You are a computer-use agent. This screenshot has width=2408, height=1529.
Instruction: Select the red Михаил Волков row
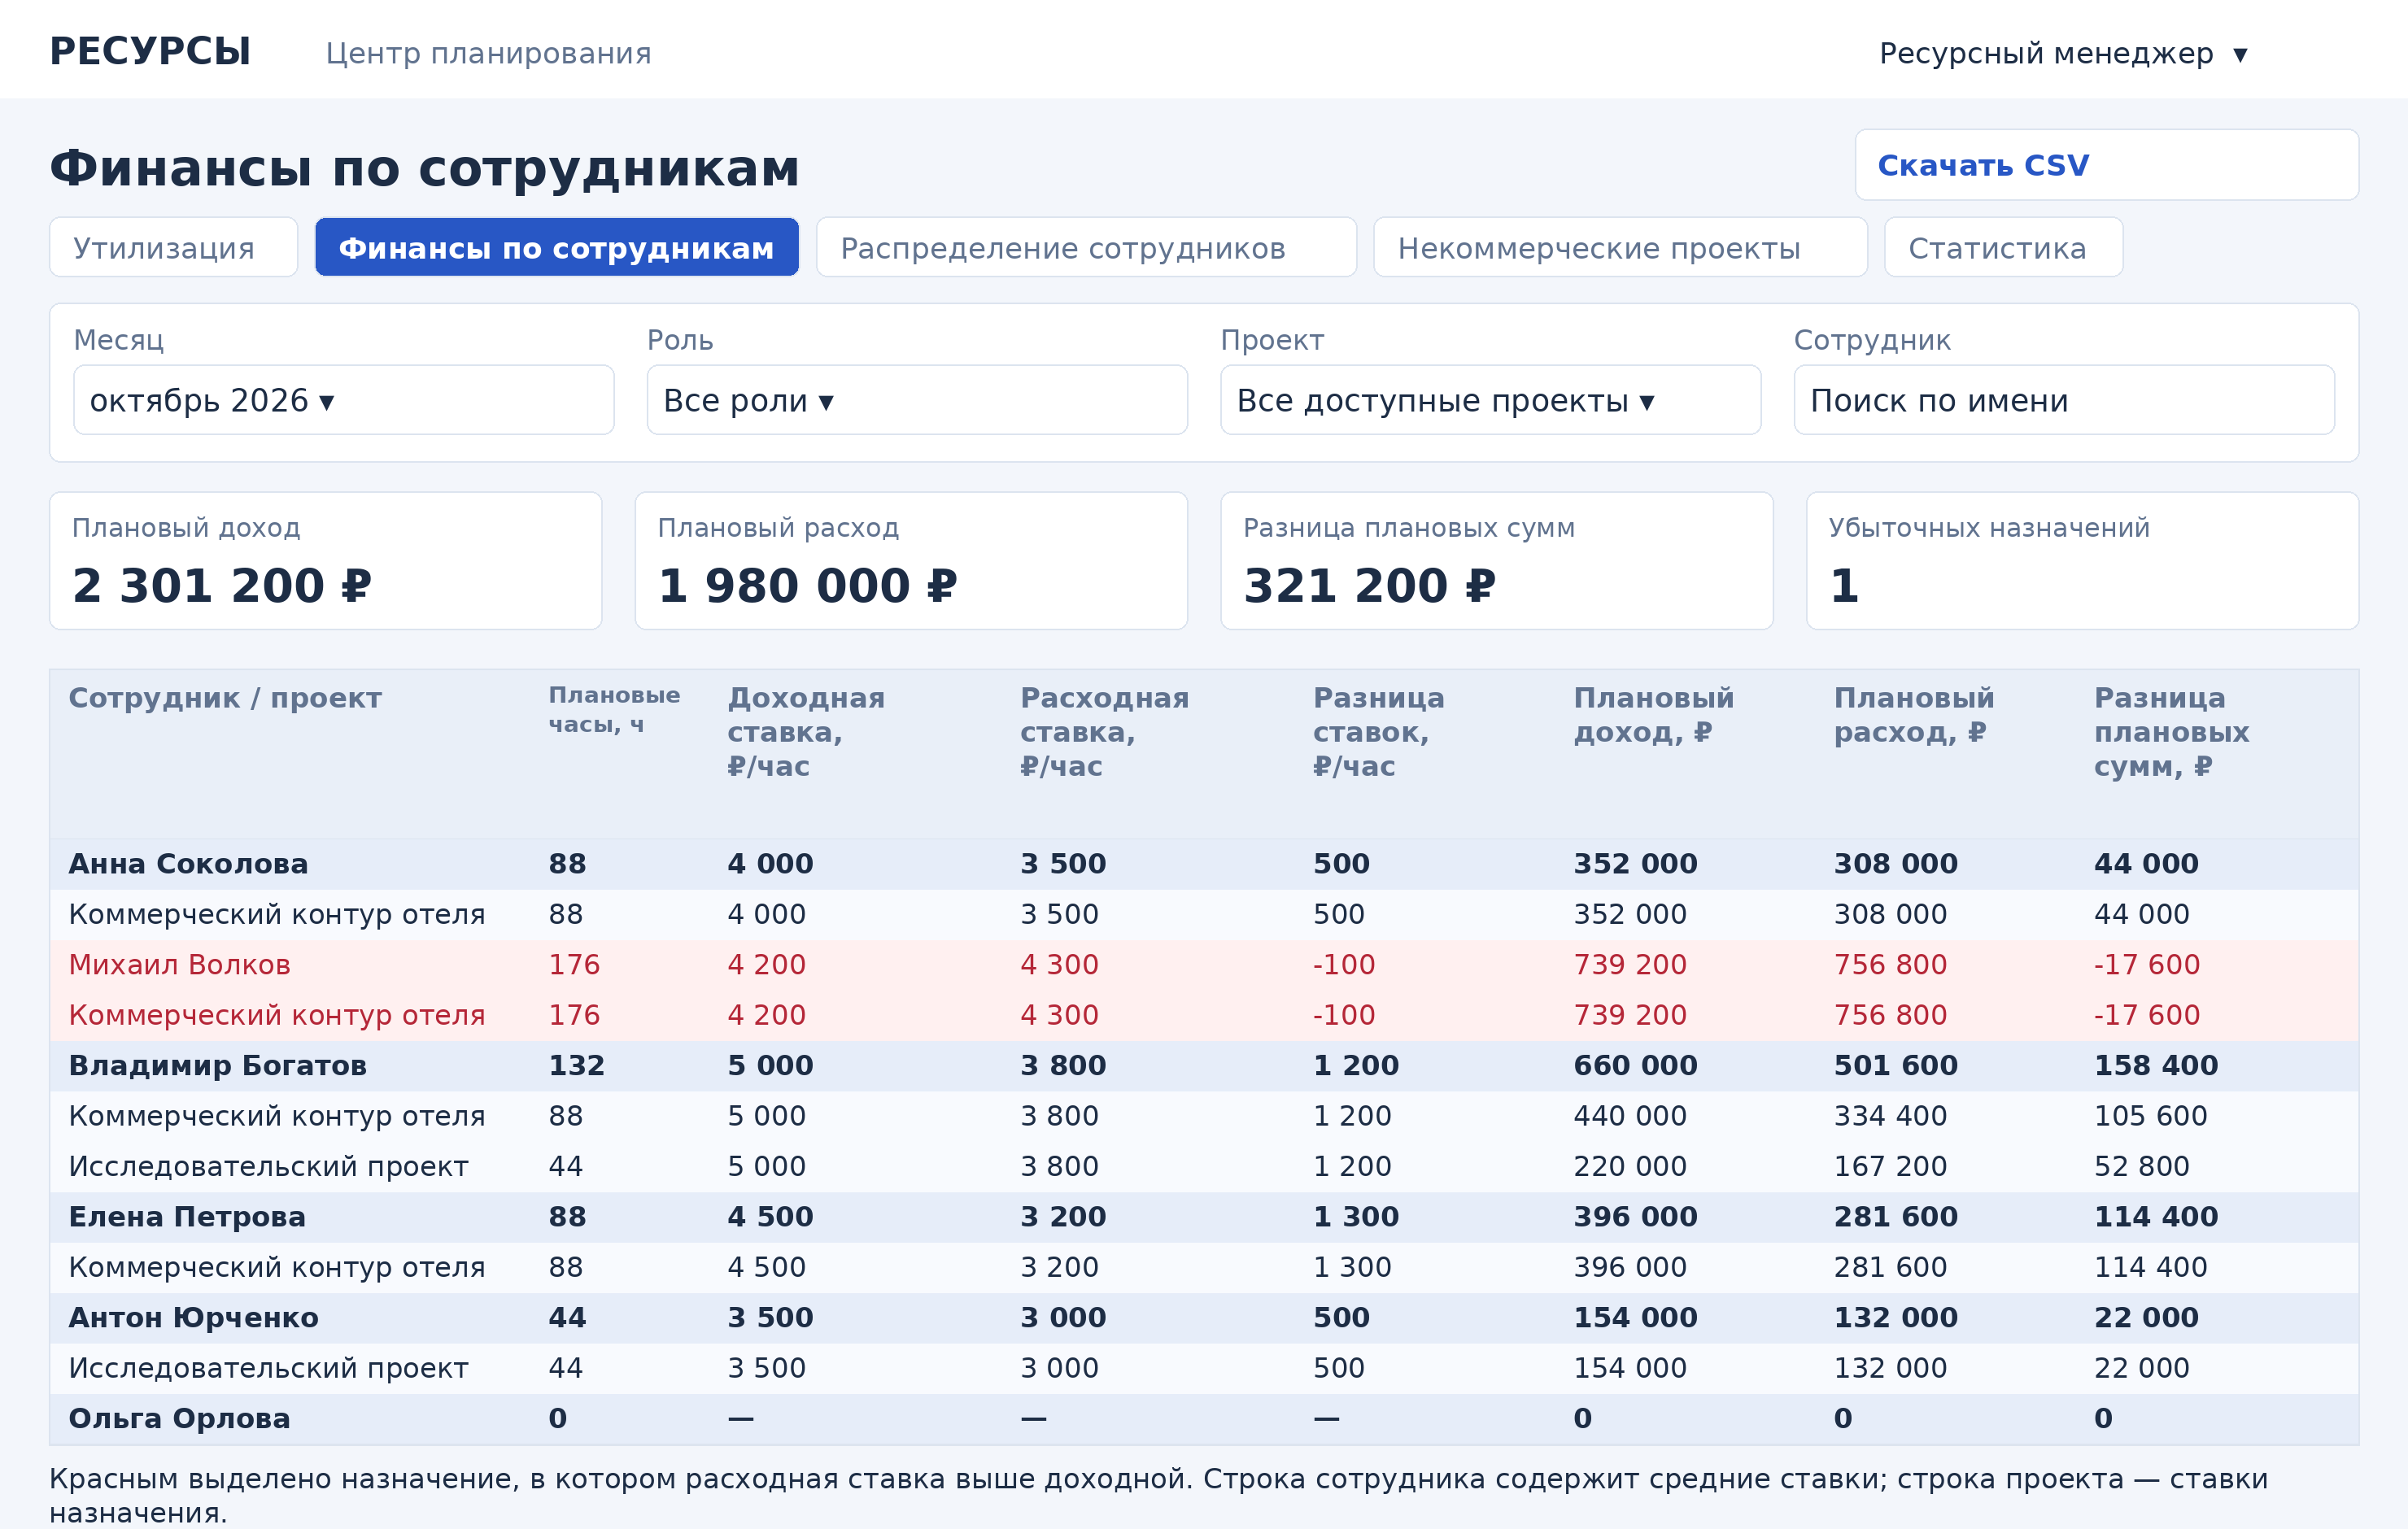click(x=1204, y=965)
